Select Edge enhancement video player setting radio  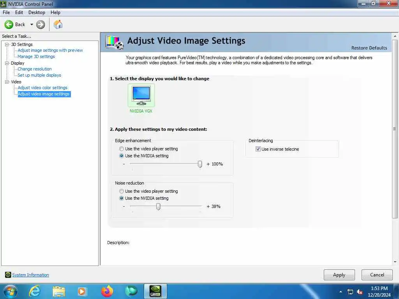tap(122, 149)
